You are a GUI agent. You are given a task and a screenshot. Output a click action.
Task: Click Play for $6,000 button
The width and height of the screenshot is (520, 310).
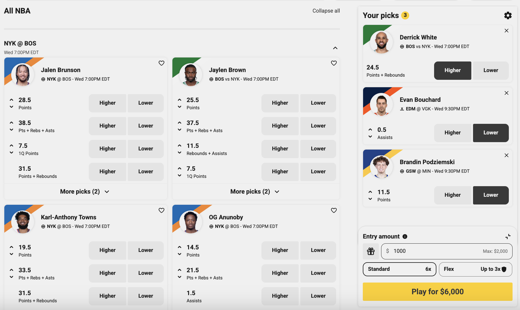click(x=438, y=292)
